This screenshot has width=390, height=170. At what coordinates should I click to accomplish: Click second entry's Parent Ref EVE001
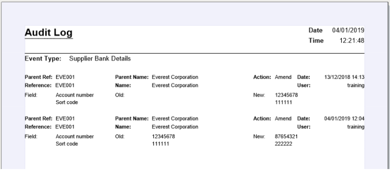(x=65, y=118)
